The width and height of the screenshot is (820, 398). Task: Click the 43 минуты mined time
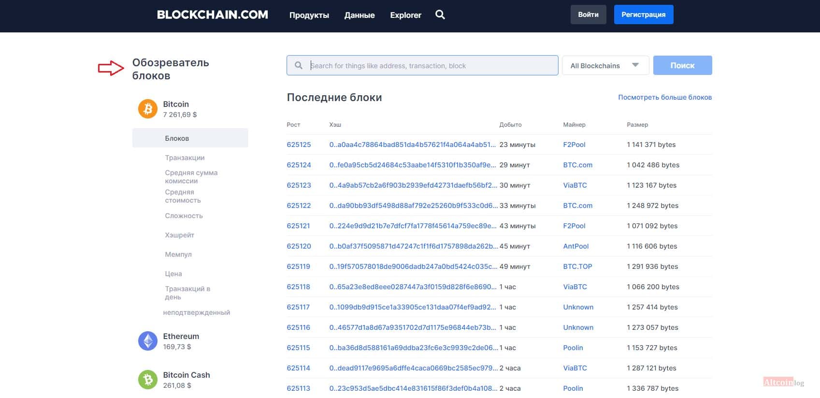pos(518,226)
